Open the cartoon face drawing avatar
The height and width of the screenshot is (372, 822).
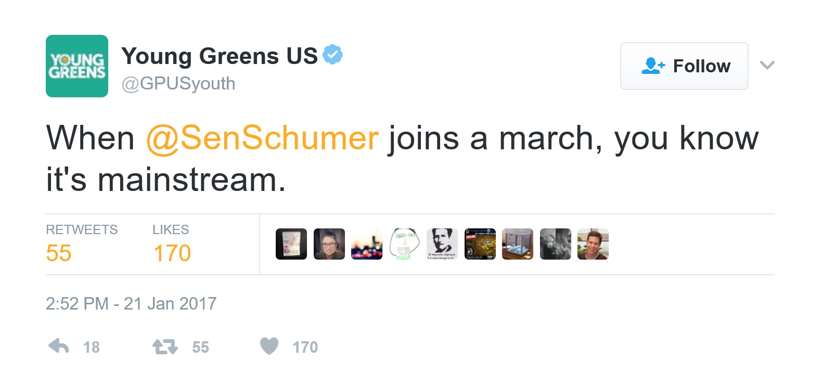click(x=405, y=244)
